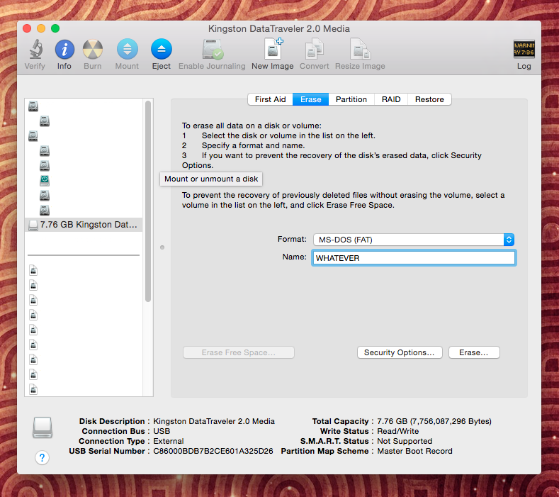Open the help question mark button
This screenshot has height=497, width=559.
(x=42, y=457)
